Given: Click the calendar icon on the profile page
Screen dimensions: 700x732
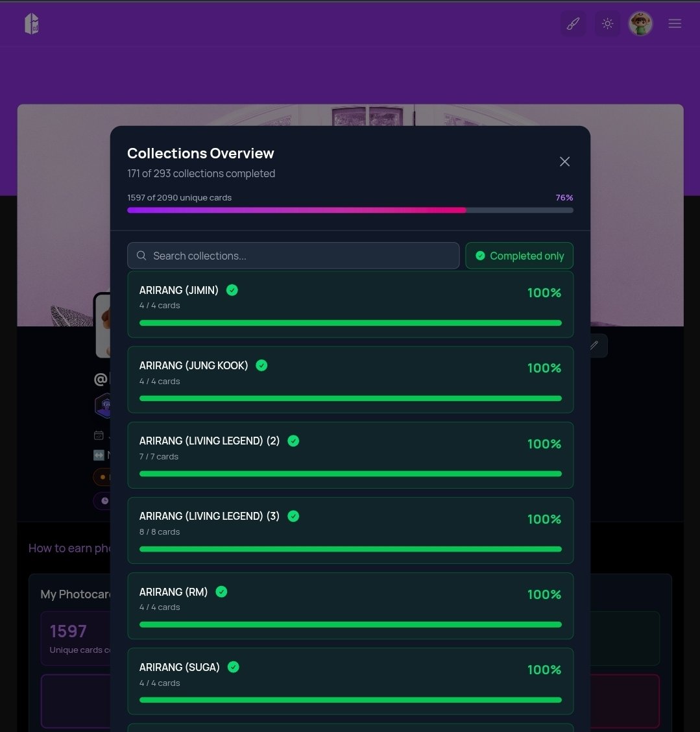Looking at the screenshot, I should coord(99,435).
